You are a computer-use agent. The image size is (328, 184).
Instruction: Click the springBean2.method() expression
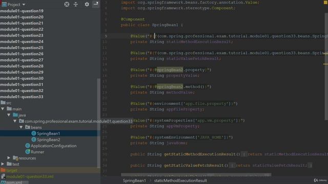(x=181, y=86)
